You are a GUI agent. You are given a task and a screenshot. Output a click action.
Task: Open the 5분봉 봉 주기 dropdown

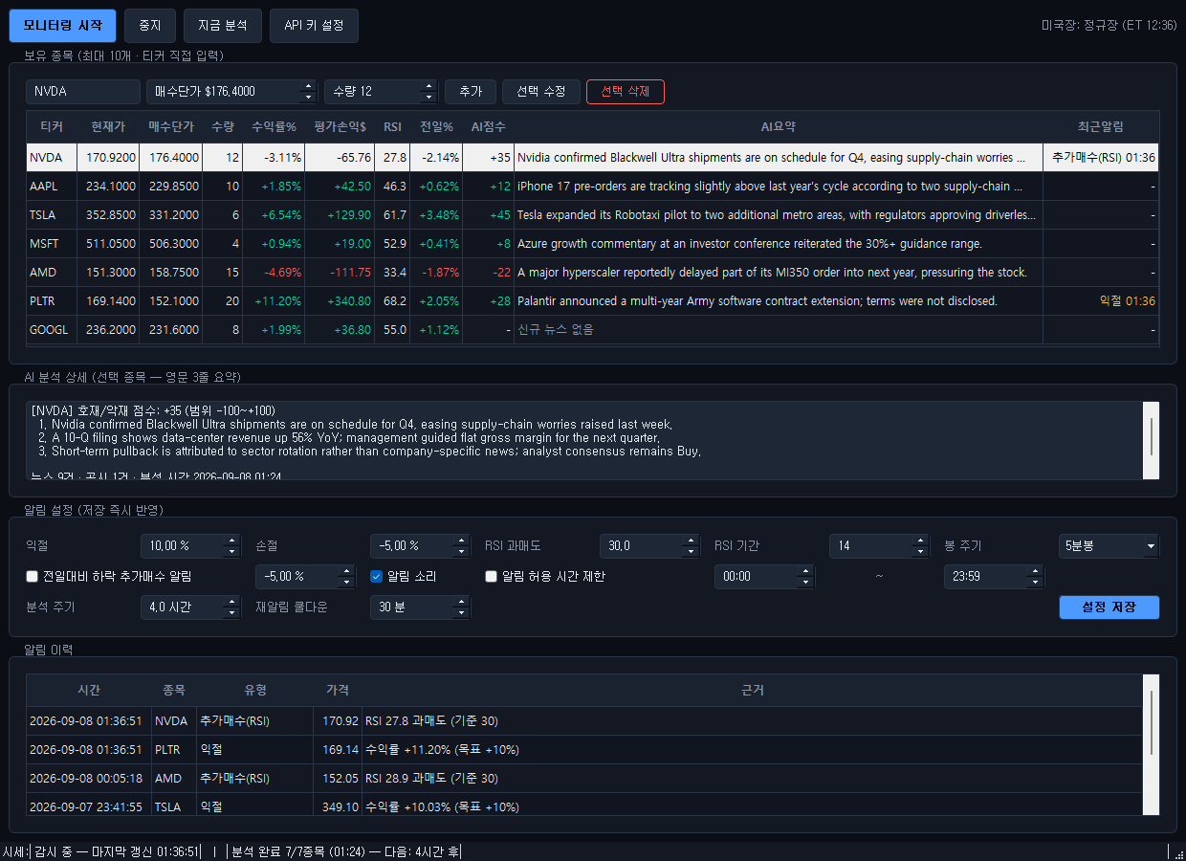click(x=1109, y=546)
